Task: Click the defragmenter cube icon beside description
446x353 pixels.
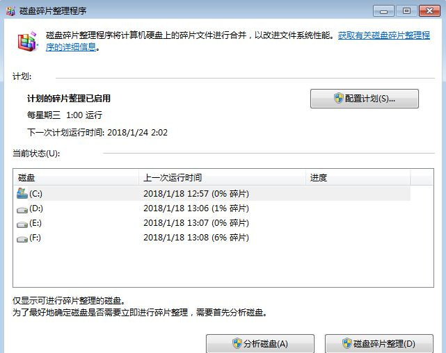Action: [28, 42]
